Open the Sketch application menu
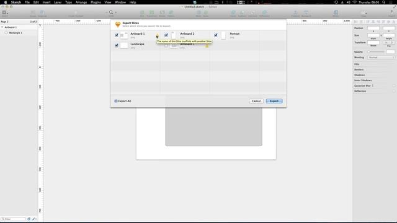This screenshot has width=397, height=223. [x=16, y=2]
